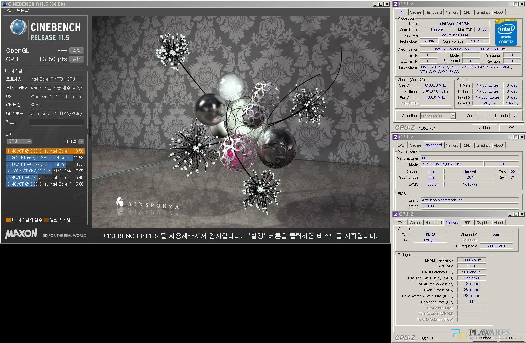Click the rendered benchmark scene image
Viewport: 526px width, 343px height.
241,122
